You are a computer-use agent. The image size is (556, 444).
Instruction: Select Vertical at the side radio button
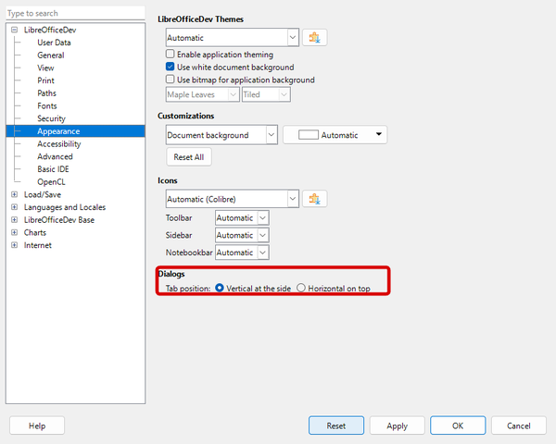point(220,289)
